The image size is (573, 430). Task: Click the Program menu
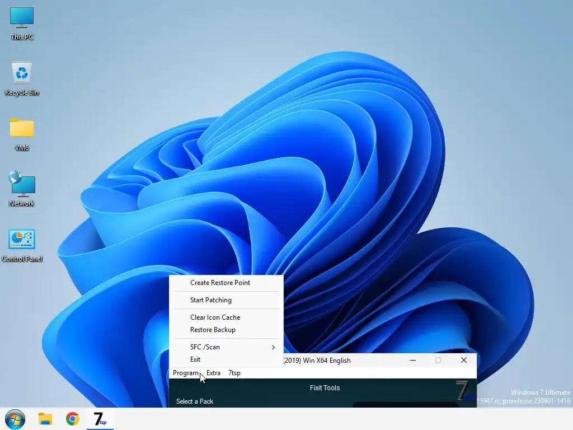tap(186, 373)
